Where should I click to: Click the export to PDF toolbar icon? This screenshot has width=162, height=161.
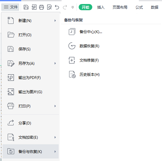pyautogui.click(x=34, y=7)
